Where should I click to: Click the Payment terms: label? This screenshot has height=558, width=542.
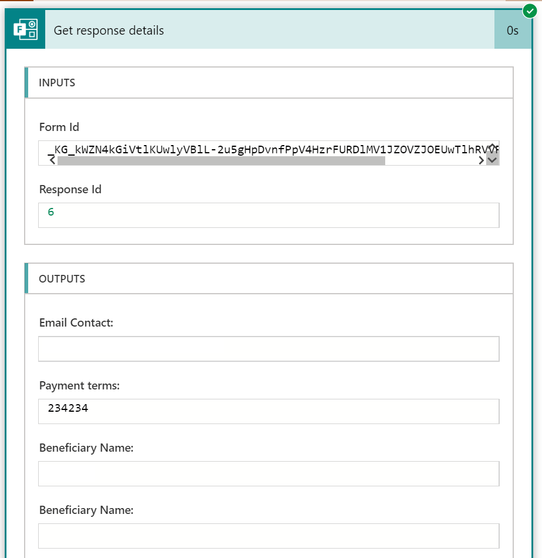(x=79, y=385)
